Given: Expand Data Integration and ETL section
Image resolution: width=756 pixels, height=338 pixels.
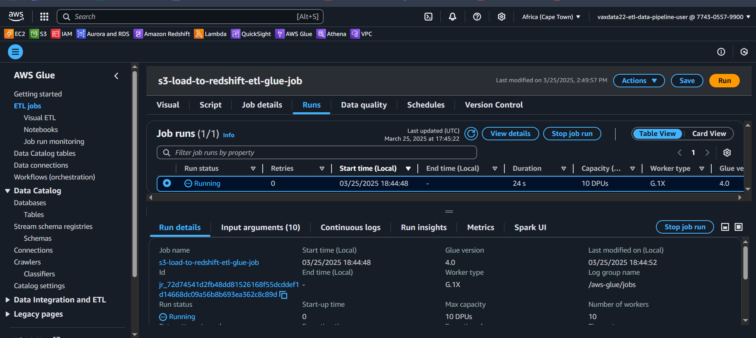Looking at the screenshot, I should (x=8, y=300).
